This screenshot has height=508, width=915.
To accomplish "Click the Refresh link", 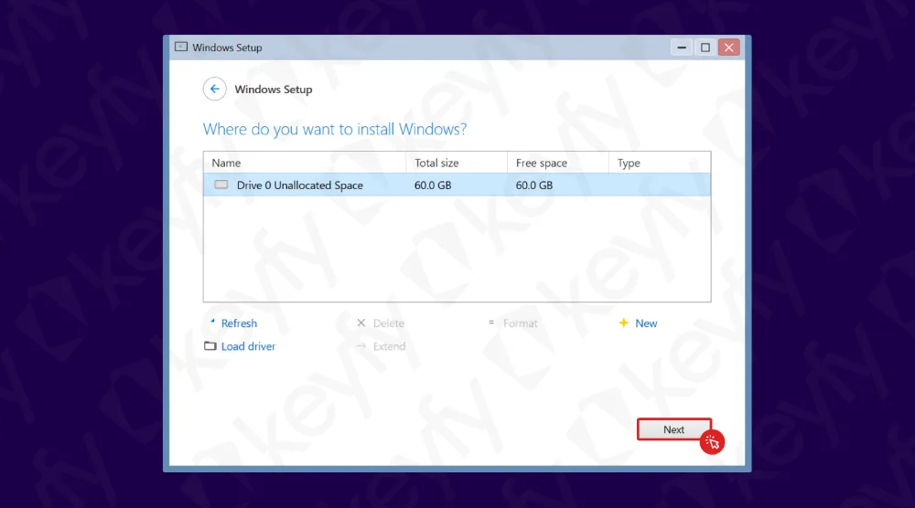I will (239, 323).
